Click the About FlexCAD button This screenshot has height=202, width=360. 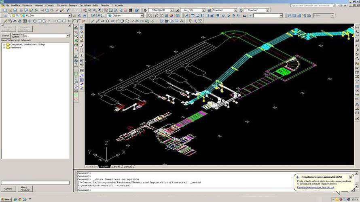pyautogui.click(x=25, y=189)
